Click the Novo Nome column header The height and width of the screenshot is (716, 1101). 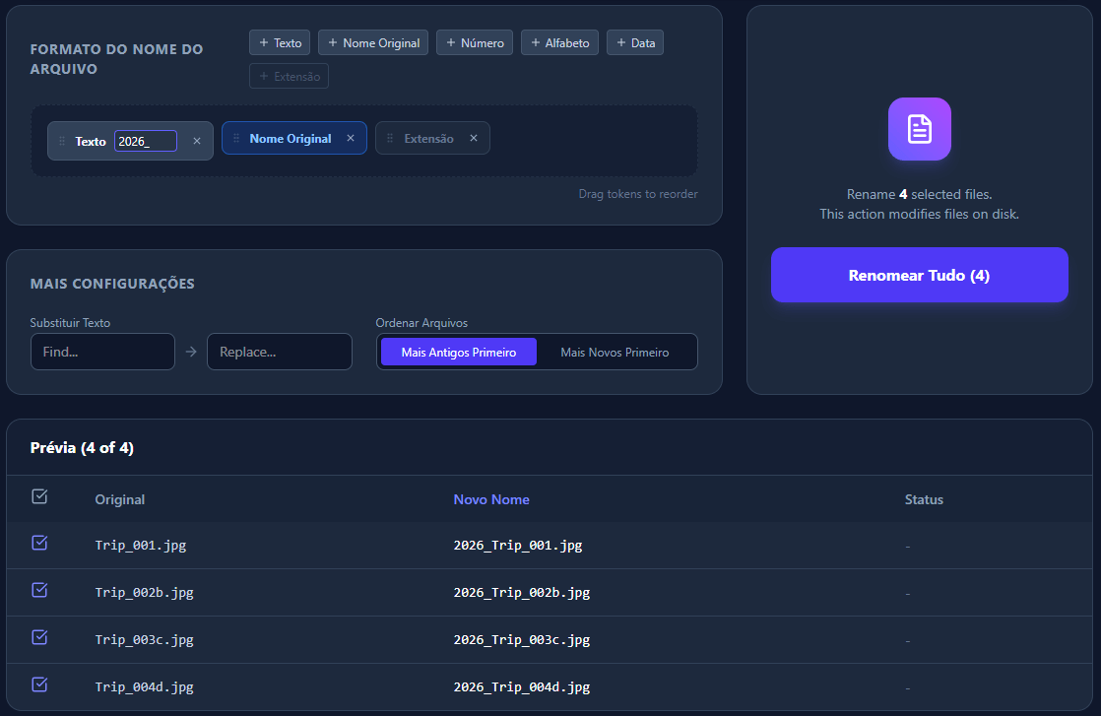491,499
